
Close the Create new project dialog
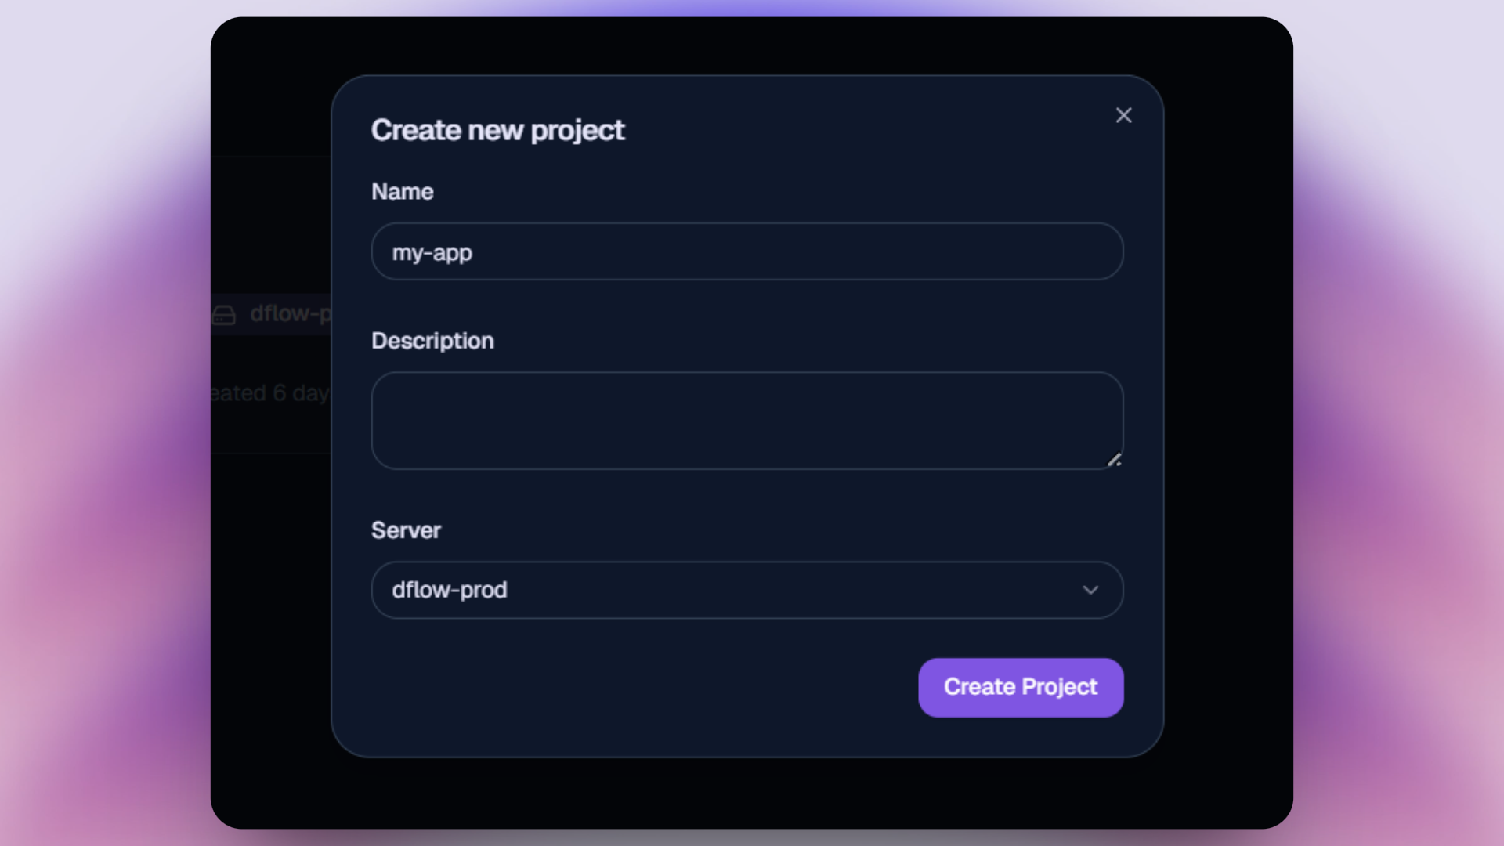point(1123,116)
